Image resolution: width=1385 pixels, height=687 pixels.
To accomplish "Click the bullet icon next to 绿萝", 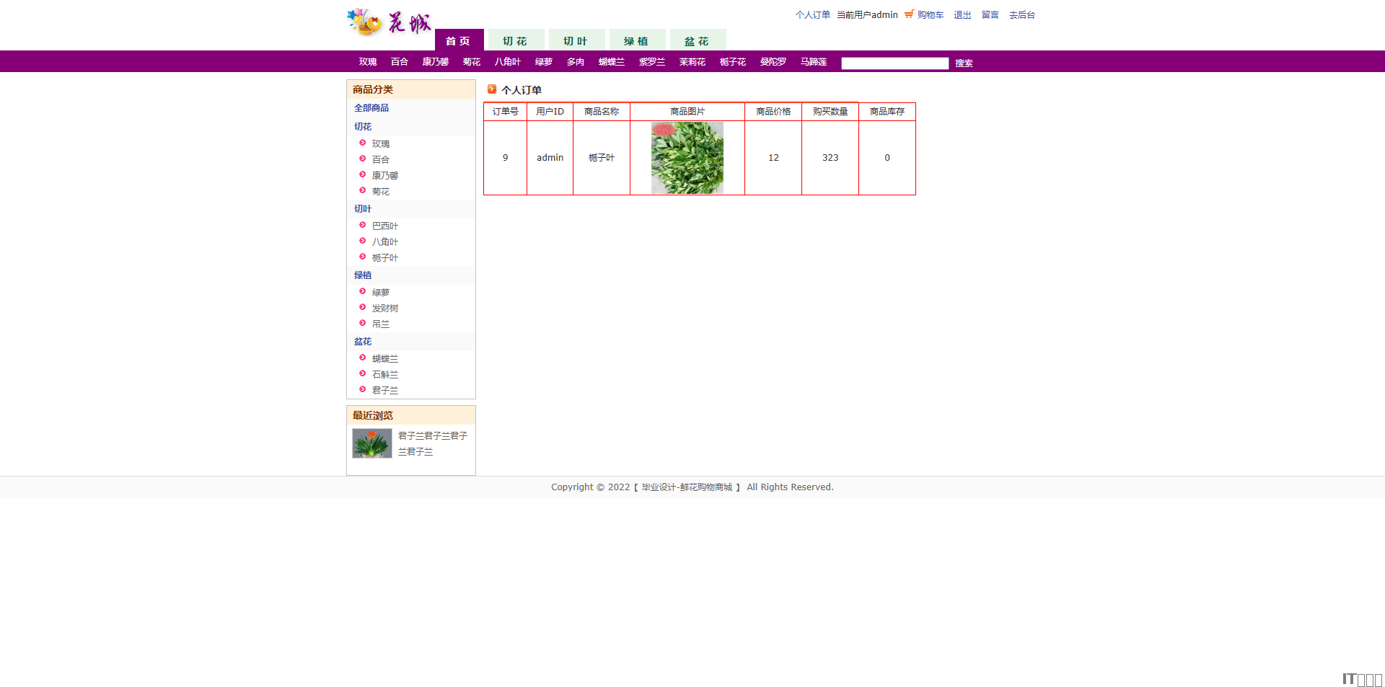I will pyautogui.click(x=363, y=291).
